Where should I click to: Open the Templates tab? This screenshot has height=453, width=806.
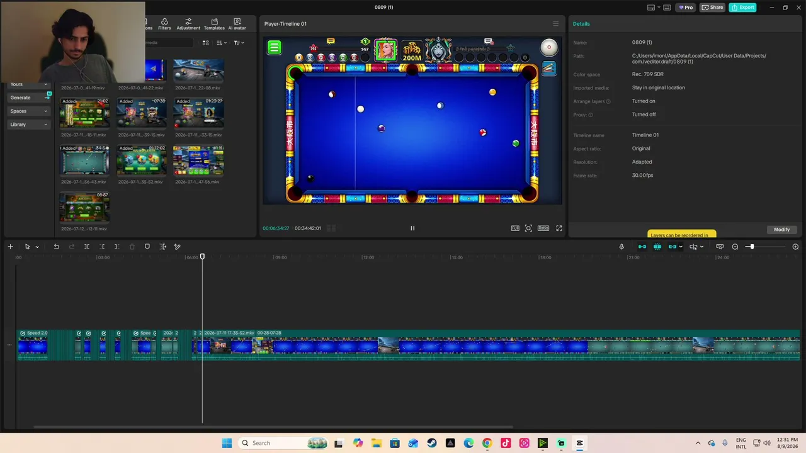[214, 24]
